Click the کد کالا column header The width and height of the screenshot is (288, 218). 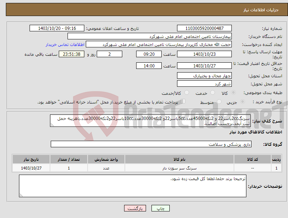tap(253, 159)
